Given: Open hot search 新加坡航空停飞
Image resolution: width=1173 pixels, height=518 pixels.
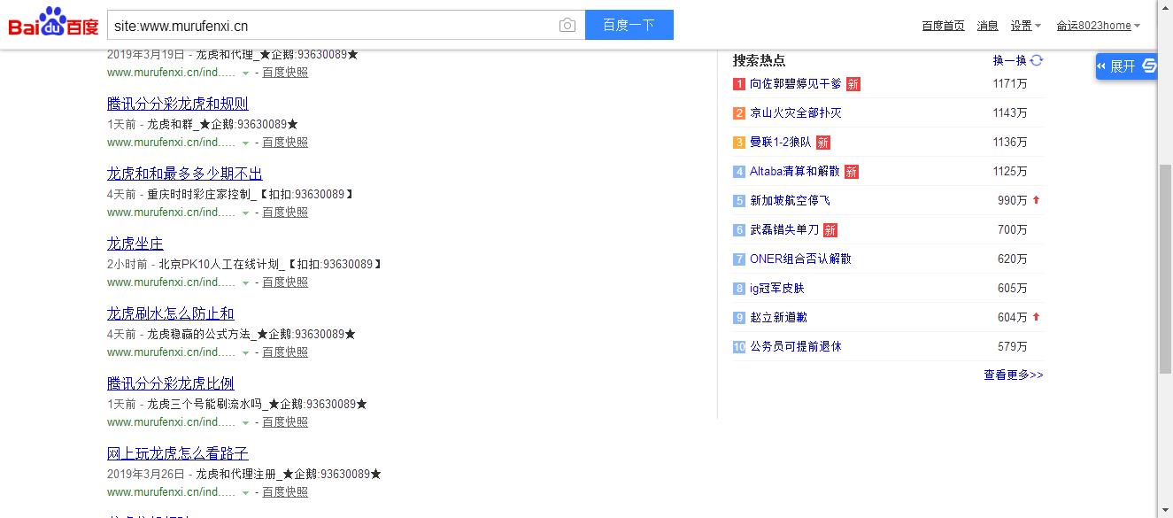Looking at the screenshot, I should (x=790, y=201).
